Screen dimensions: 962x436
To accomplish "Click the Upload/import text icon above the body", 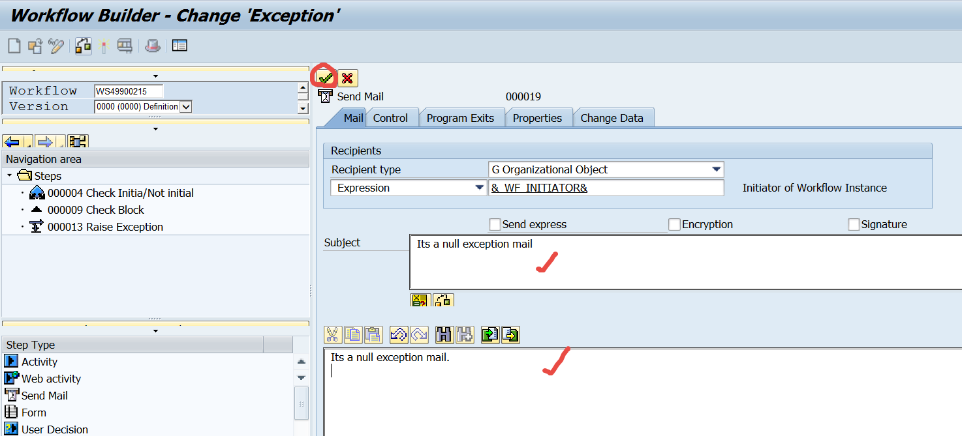I will coord(489,334).
